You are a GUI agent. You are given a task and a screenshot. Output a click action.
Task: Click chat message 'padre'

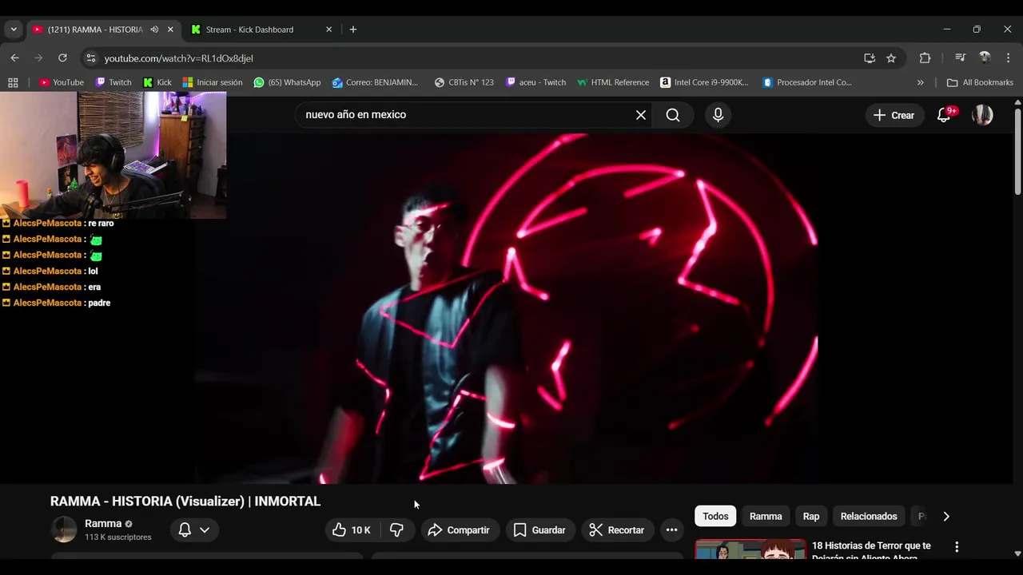[99, 303]
